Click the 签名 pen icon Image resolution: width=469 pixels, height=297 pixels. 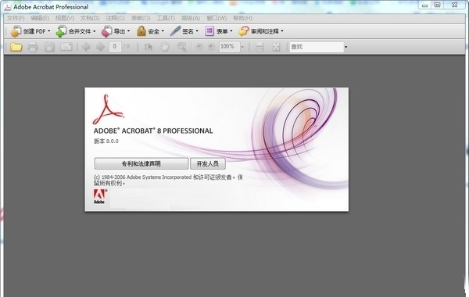tap(175, 31)
